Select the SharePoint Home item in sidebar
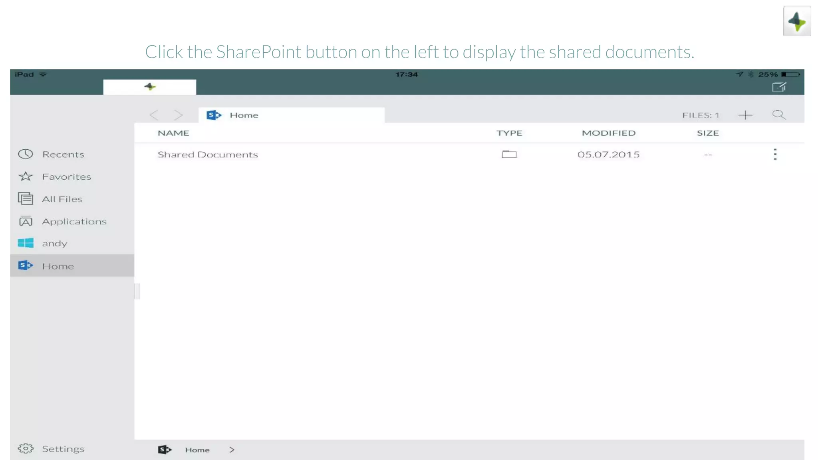This screenshot has width=818, height=460. [x=72, y=266]
